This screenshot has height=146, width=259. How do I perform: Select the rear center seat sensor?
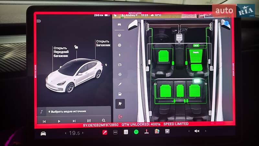click(x=180, y=91)
